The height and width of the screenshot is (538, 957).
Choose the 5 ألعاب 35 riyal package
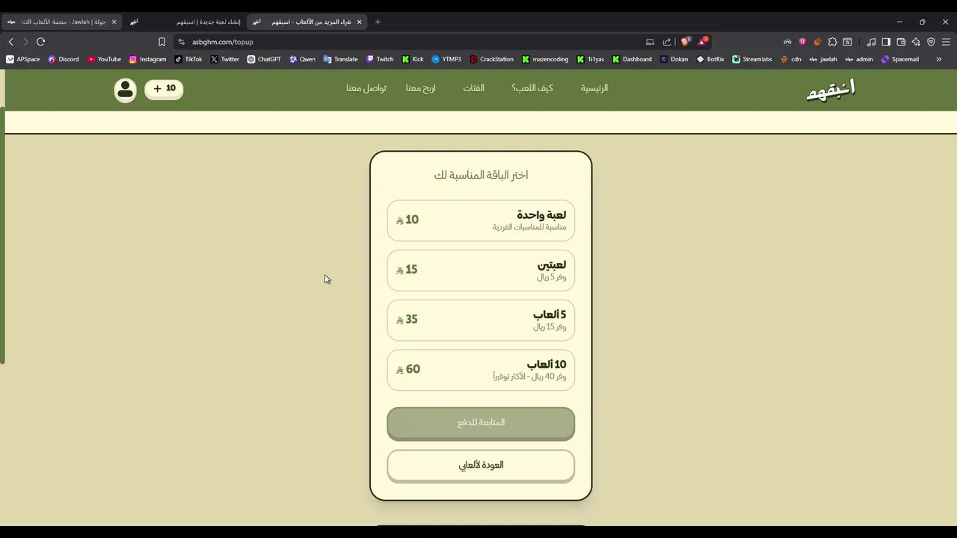[x=481, y=320]
